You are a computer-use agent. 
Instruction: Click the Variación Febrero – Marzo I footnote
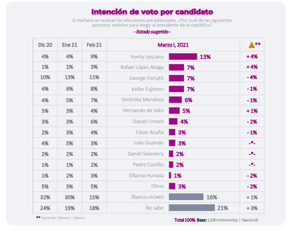click(x=63, y=218)
